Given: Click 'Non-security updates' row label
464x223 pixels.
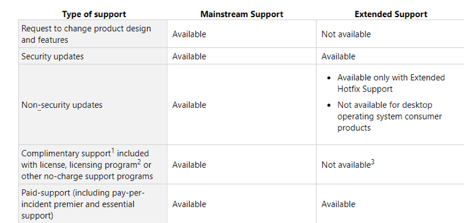Looking at the screenshot, I should [62, 105].
